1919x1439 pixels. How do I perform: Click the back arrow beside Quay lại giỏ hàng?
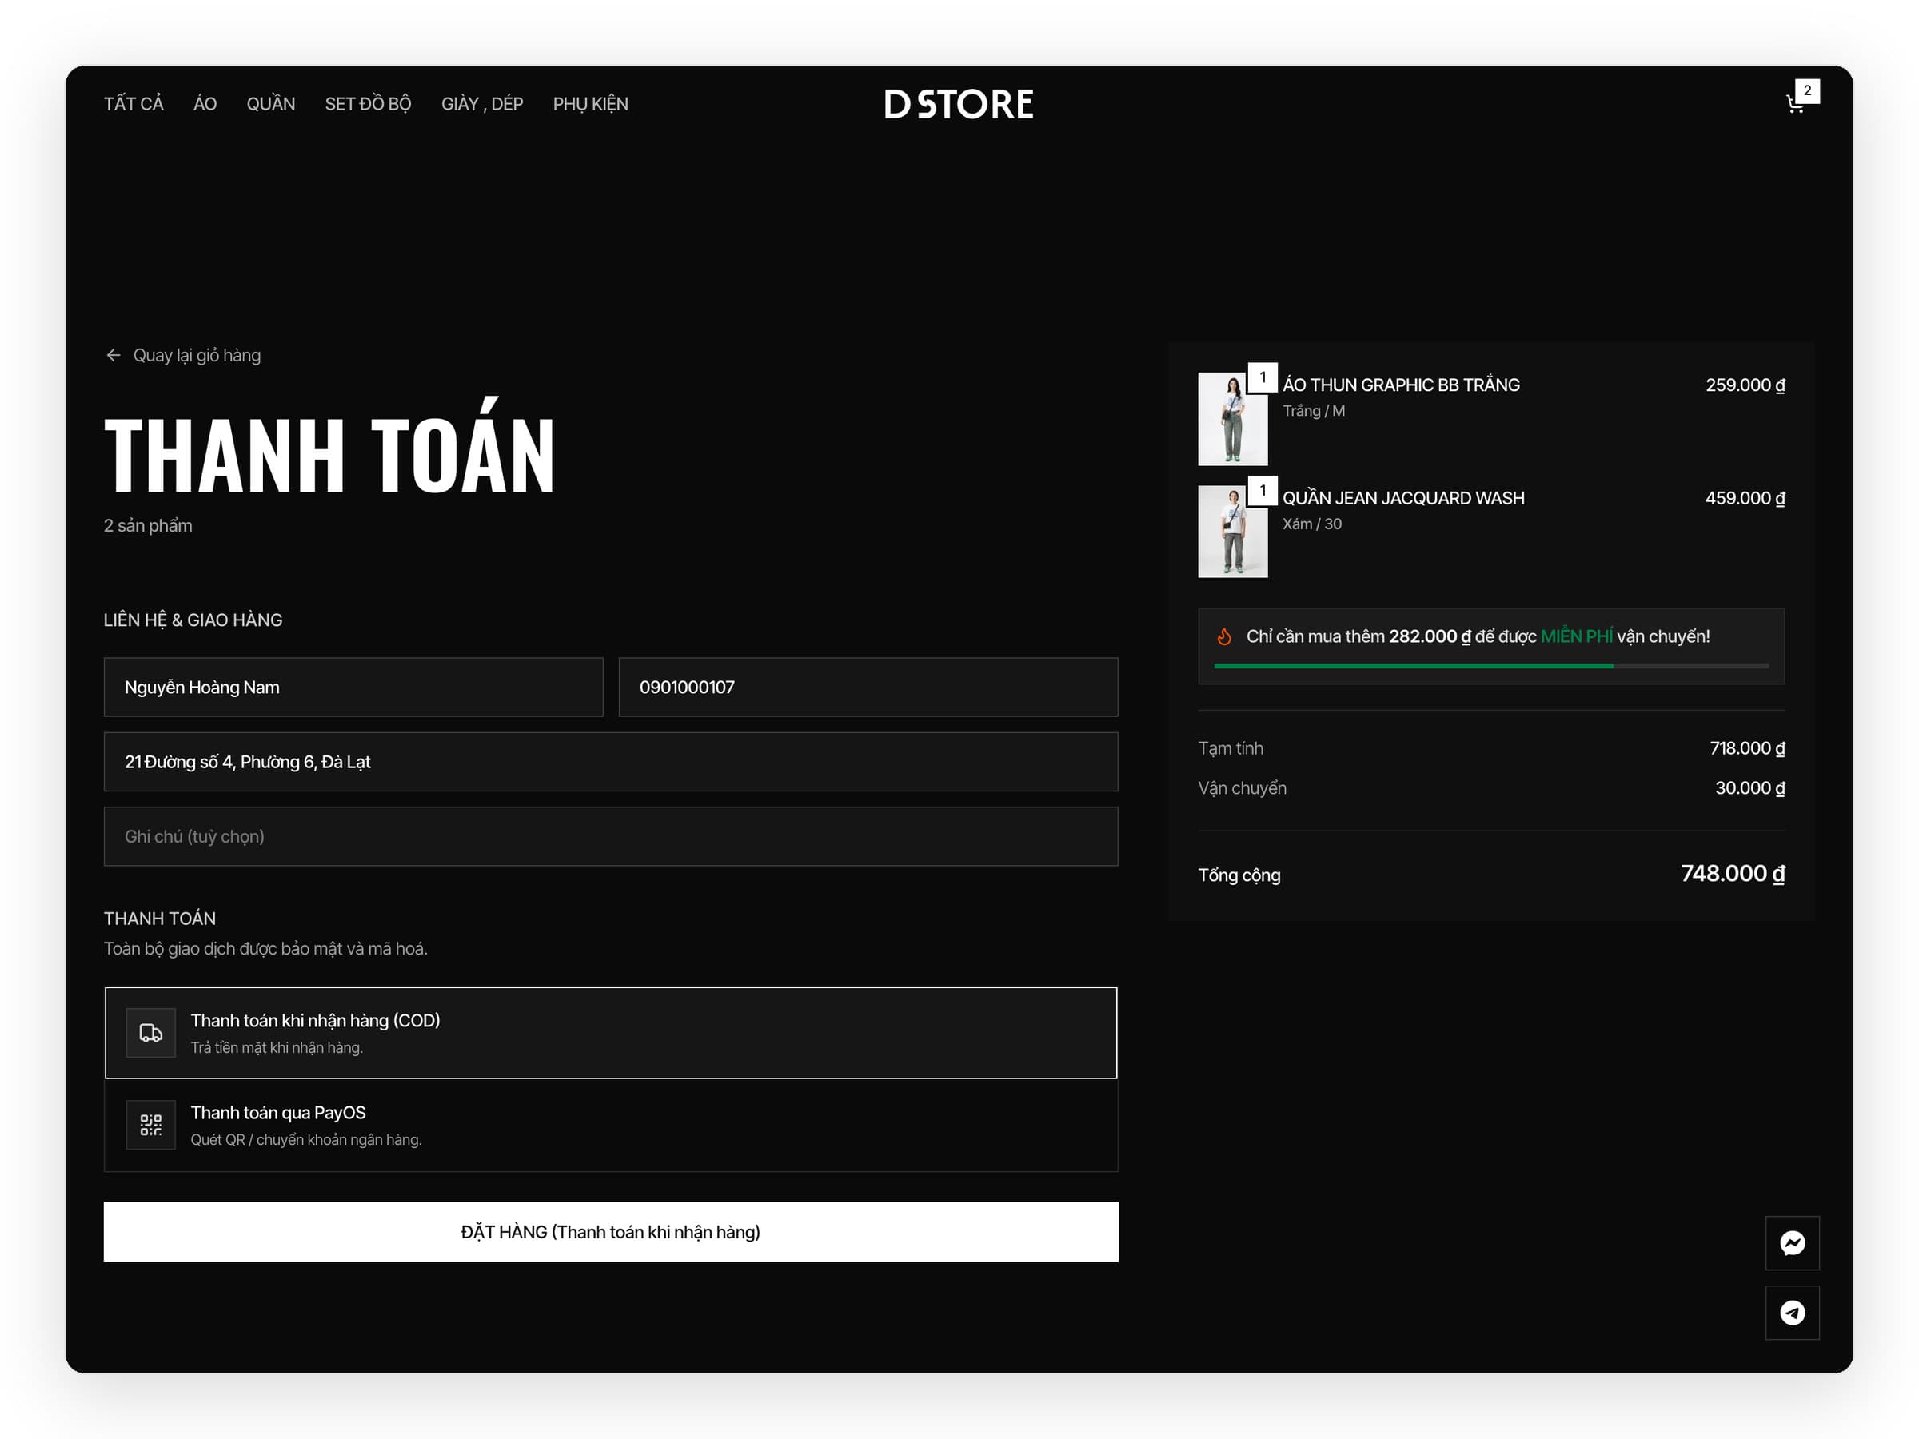point(113,356)
